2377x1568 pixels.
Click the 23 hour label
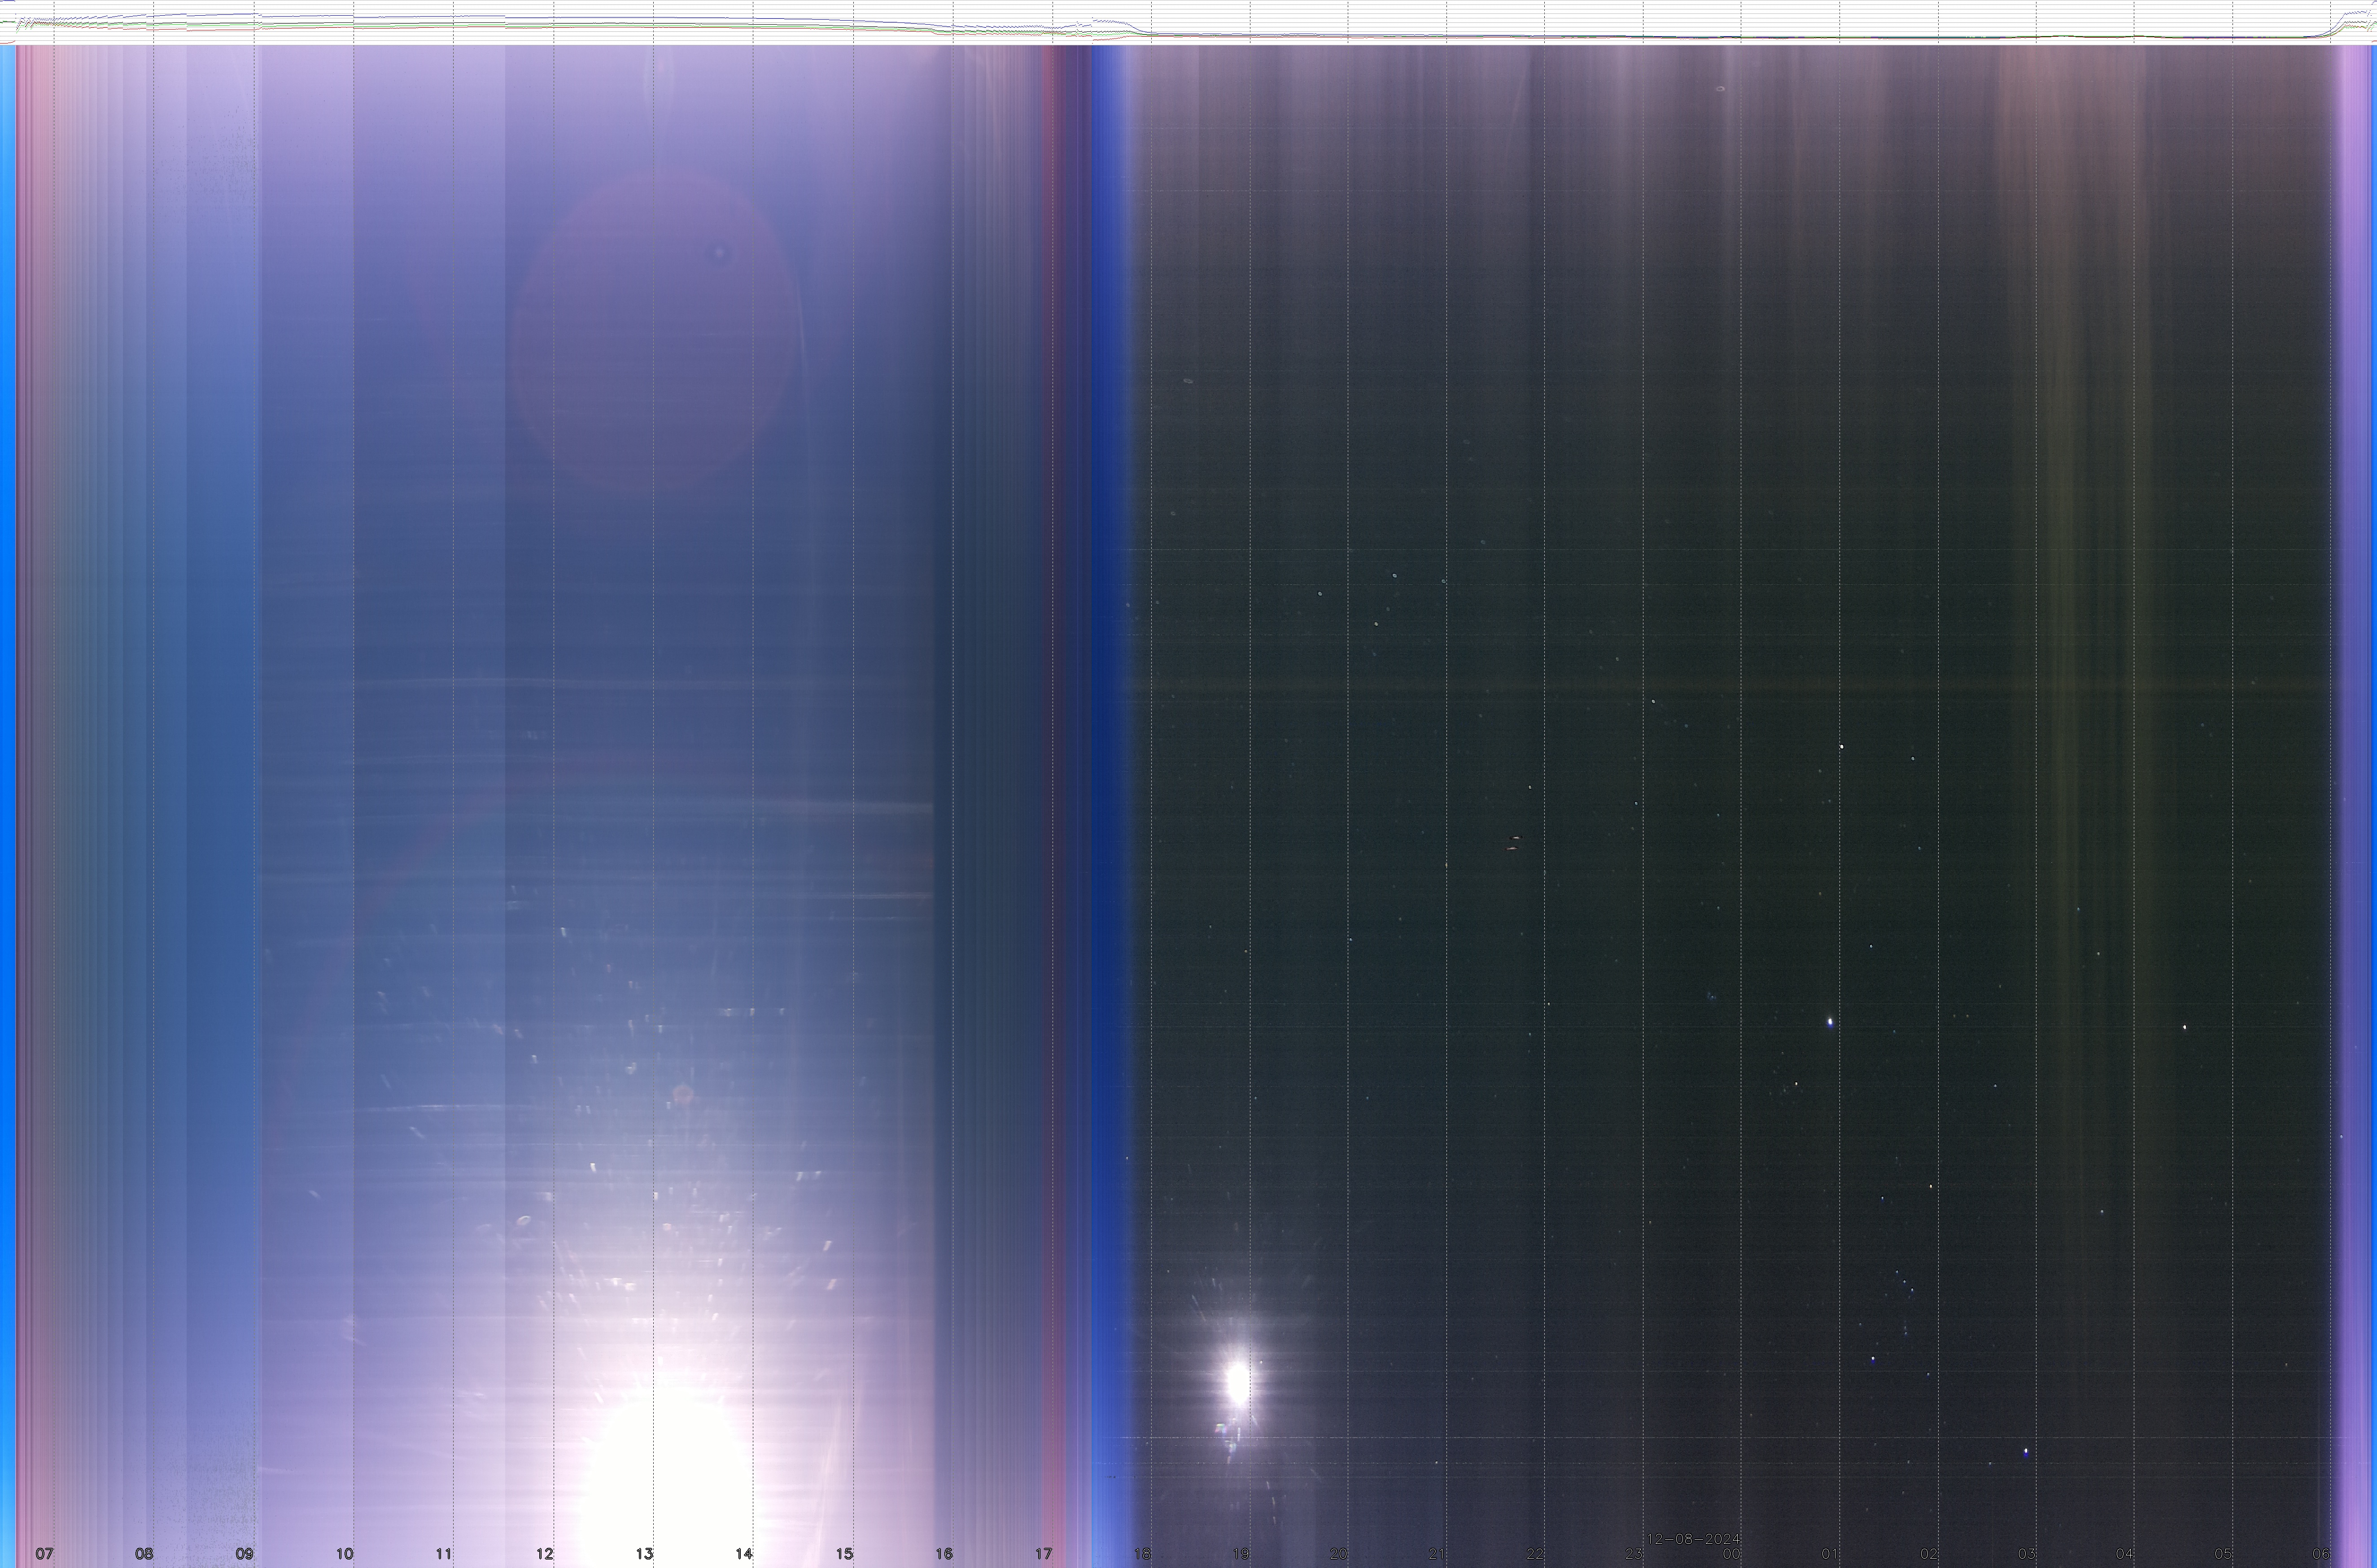click(1633, 1554)
